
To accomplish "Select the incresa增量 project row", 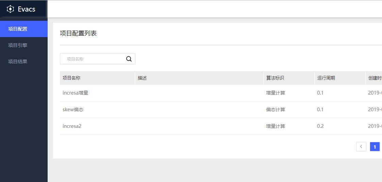I will coord(76,93).
